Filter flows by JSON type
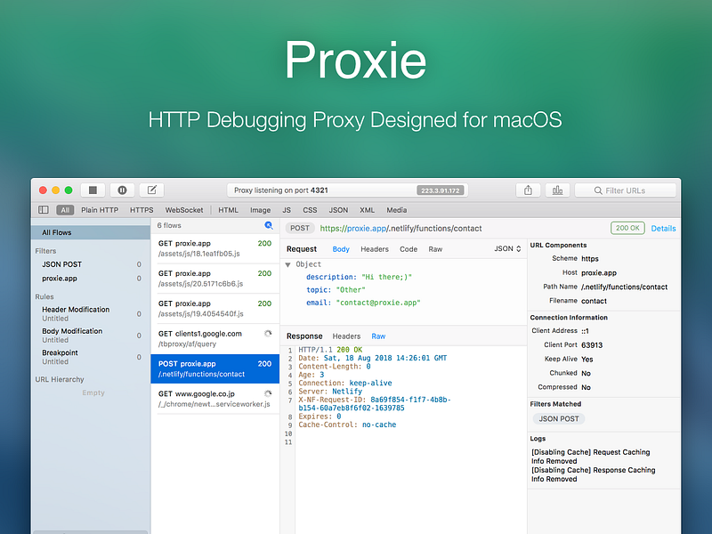712x534 pixels. 338,210
